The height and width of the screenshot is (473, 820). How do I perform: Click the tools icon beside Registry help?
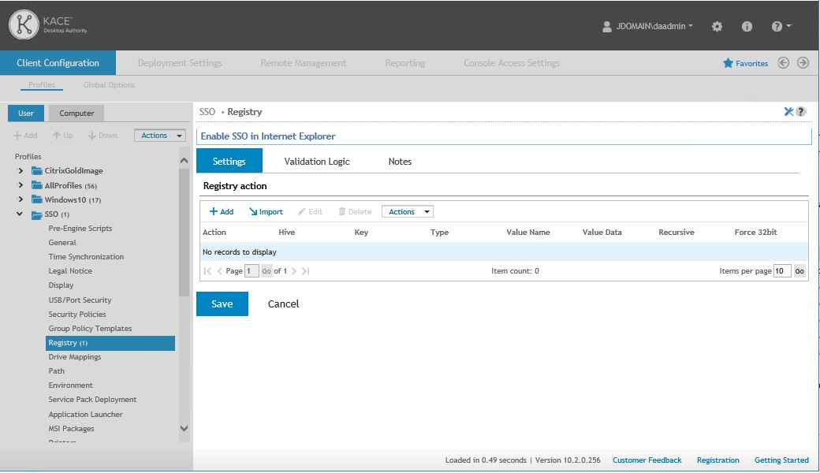(x=788, y=111)
